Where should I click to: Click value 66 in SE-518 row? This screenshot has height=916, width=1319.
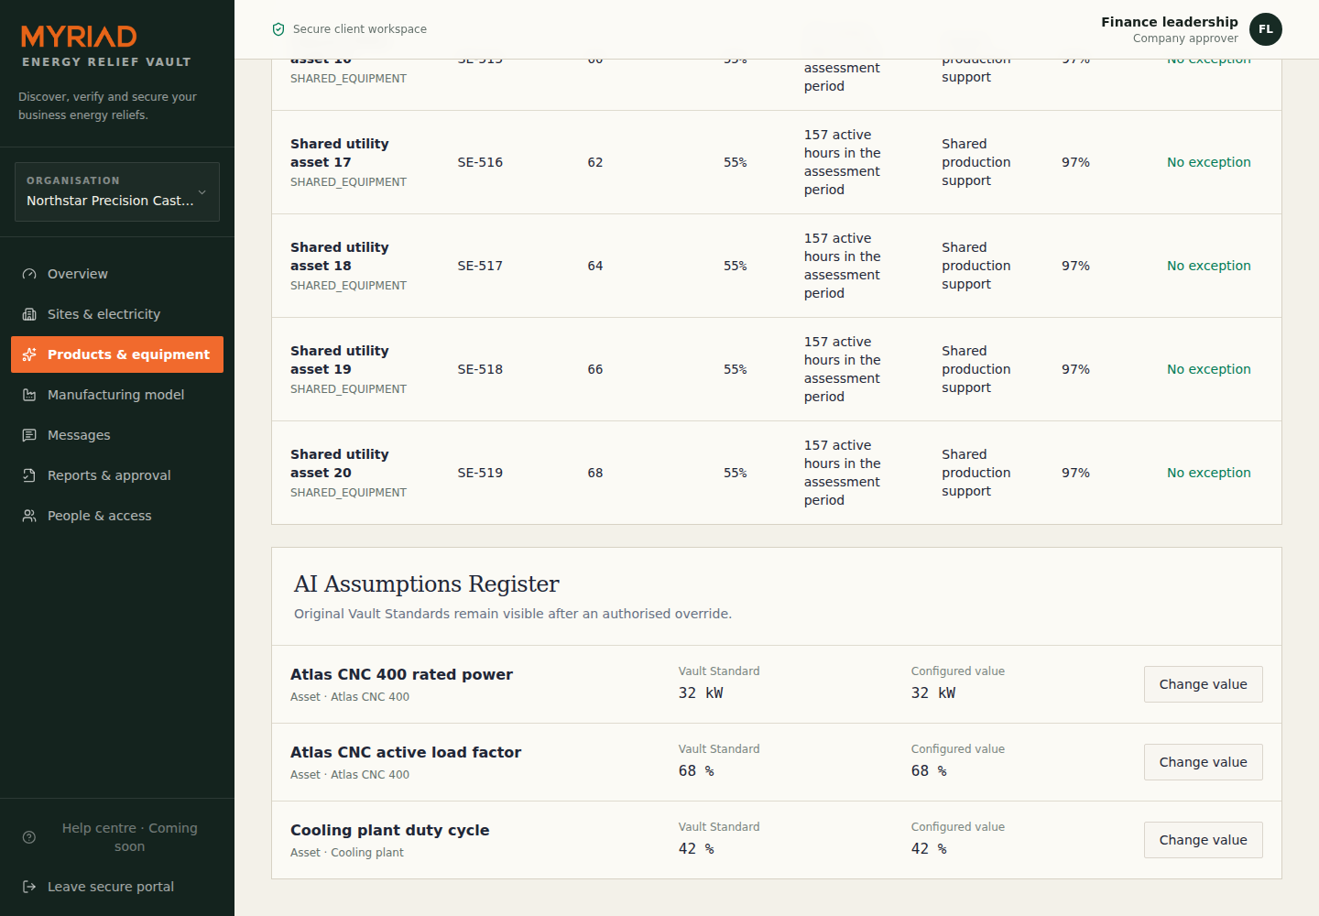tap(595, 369)
